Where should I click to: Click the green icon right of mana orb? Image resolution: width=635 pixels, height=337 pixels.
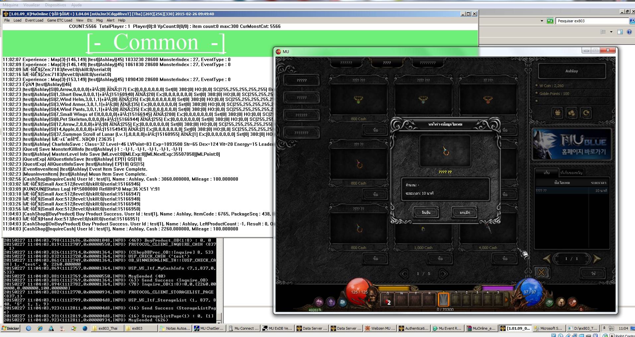click(549, 302)
